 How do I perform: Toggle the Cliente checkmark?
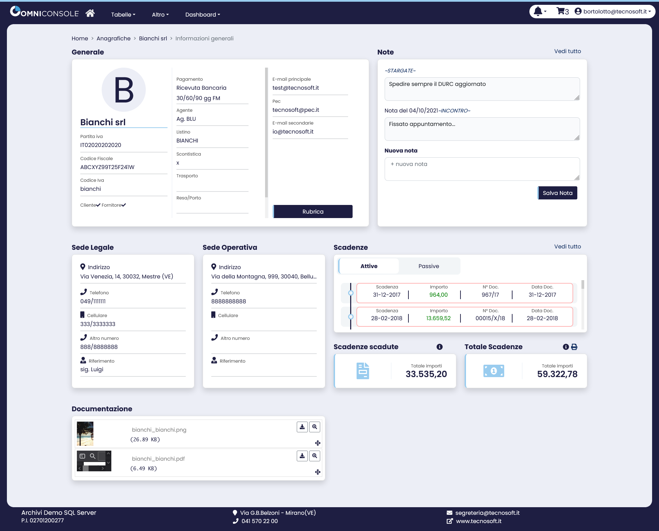coord(98,205)
